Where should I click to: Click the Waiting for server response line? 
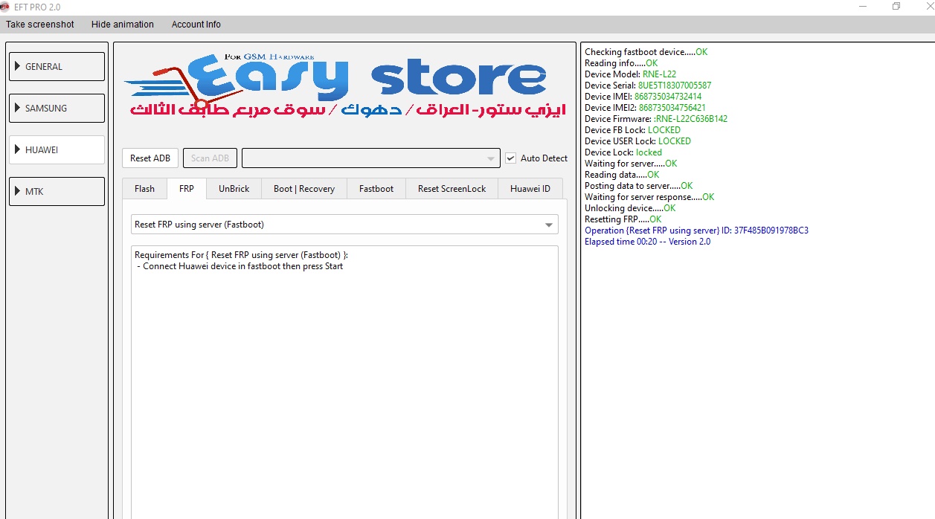[649, 197]
